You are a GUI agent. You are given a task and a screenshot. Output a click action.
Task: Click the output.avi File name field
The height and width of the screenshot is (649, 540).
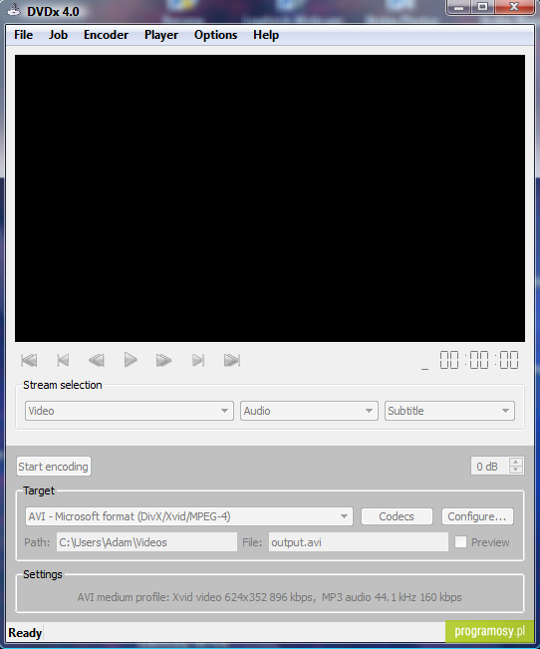pyautogui.click(x=359, y=542)
